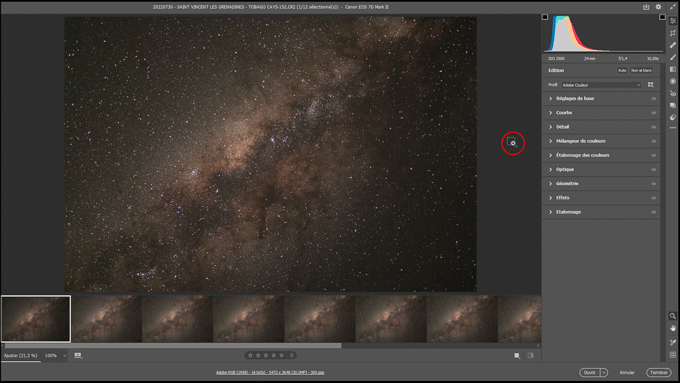Open filmstrip options menu icon

point(78,356)
